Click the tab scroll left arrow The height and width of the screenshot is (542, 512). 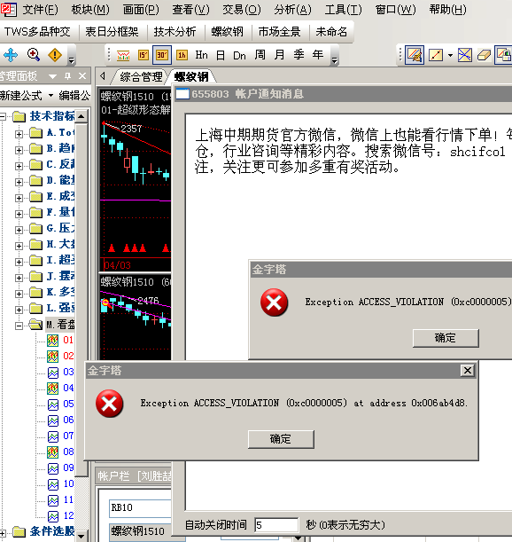tap(103, 76)
